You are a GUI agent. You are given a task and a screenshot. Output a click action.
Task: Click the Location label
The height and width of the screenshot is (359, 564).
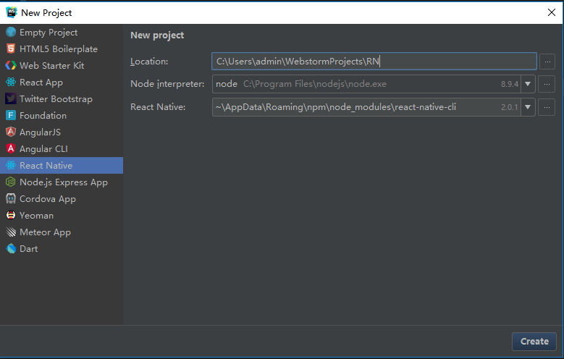click(x=149, y=62)
